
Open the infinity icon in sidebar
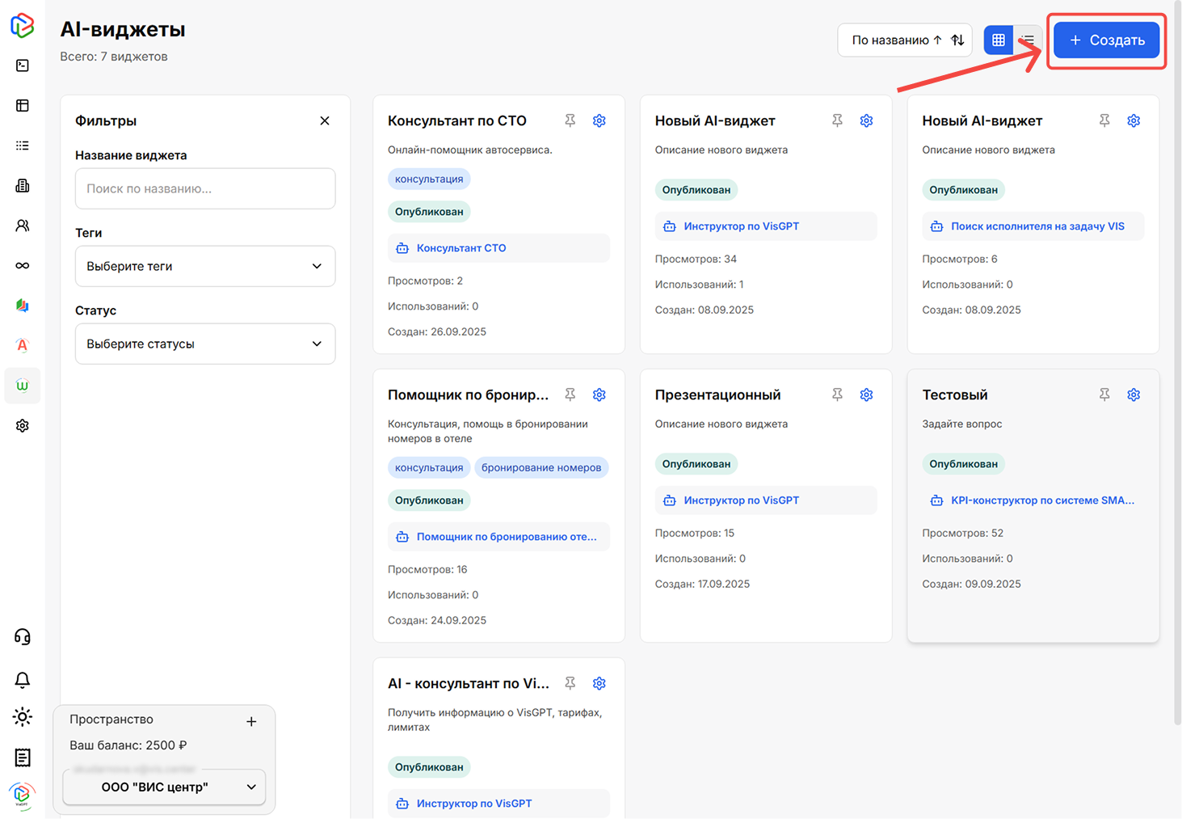coord(23,265)
